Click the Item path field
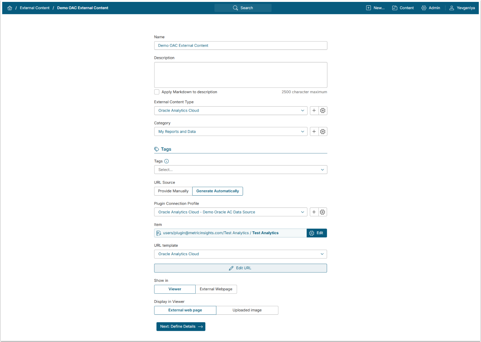 pos(230,233)
